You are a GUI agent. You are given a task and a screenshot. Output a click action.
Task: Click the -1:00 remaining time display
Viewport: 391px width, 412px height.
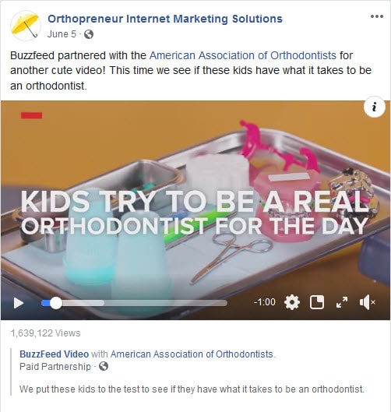click(x=264, y=302)
